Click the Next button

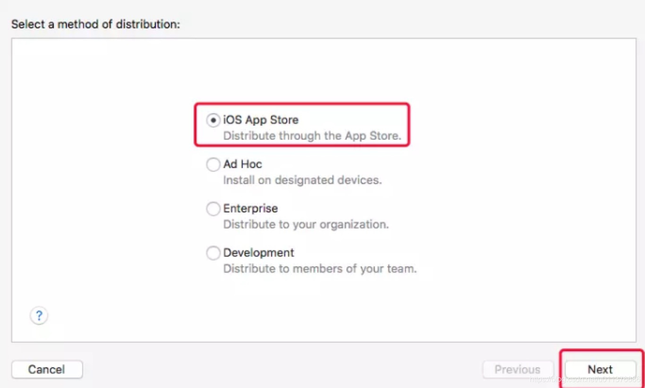tap(600, 370)
